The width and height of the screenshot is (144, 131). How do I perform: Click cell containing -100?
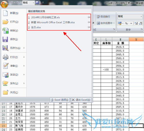click(x=106, y=70)
